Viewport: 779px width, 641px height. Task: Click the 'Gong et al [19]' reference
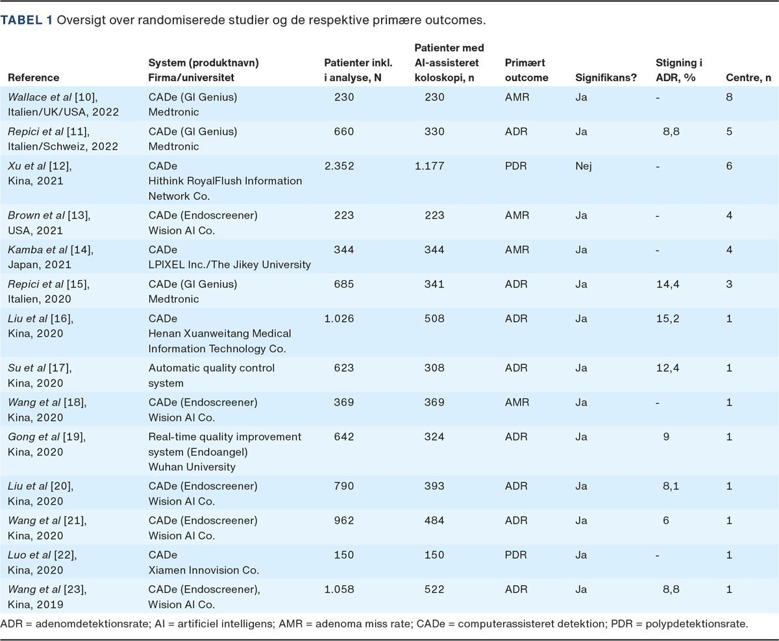click(x=47, y=437)
